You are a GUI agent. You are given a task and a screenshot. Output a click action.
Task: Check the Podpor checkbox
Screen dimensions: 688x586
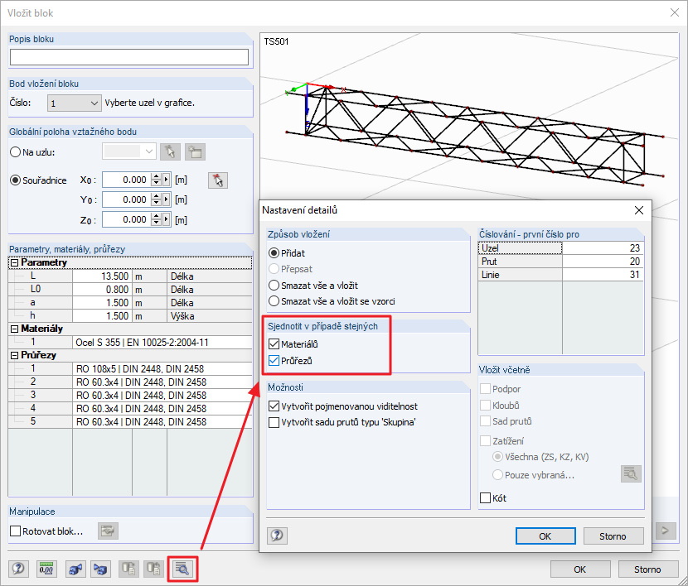click(x=485, y=388)
